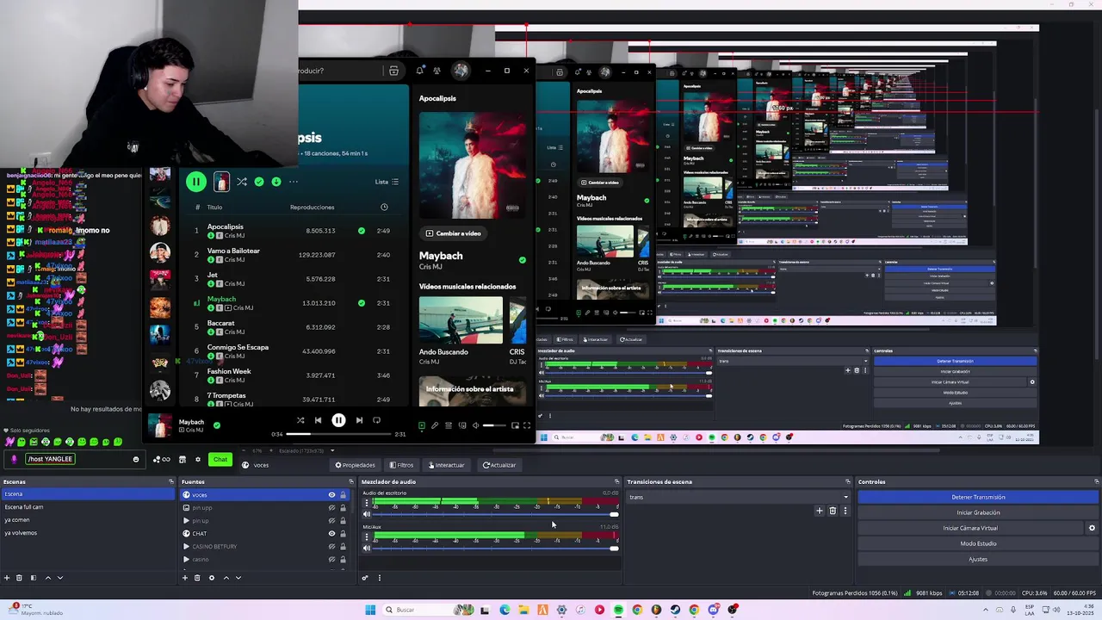
Task: Mute Audio del escritorio speaker icon
Action: point(367,514)
